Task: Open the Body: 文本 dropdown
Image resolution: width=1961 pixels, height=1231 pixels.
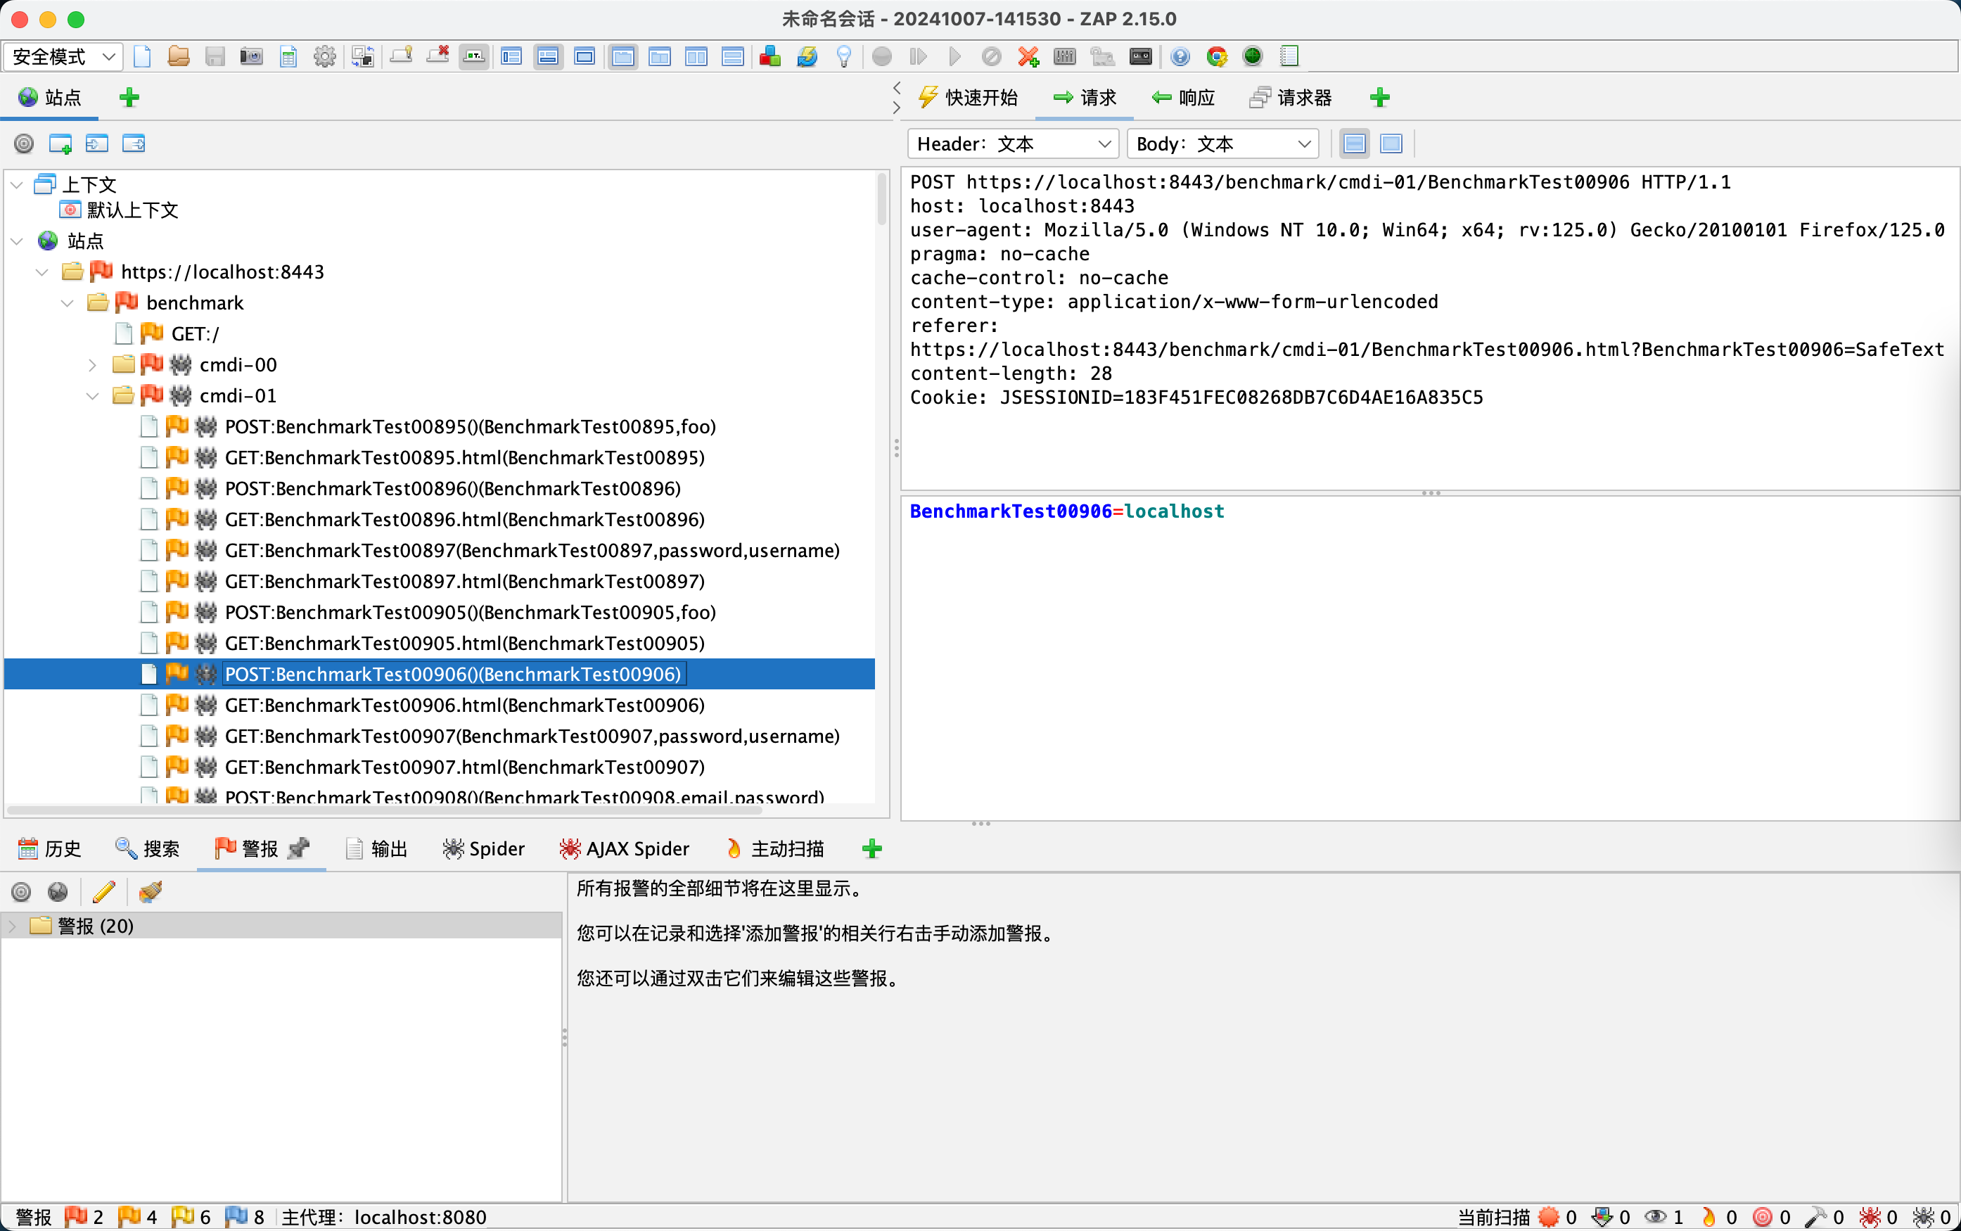Action: pos(1222,144)
